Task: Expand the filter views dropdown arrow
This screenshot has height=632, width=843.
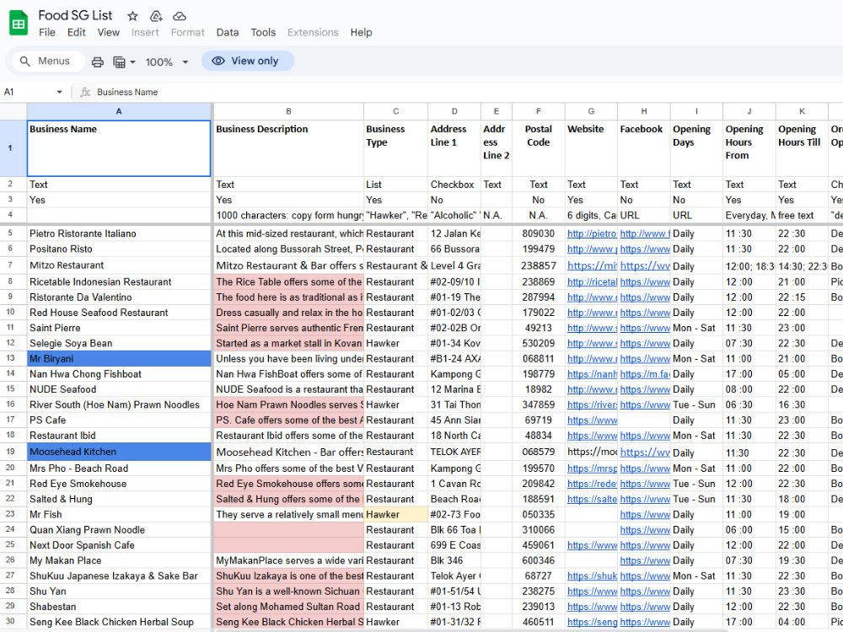Action: click(x=132, y=62)
